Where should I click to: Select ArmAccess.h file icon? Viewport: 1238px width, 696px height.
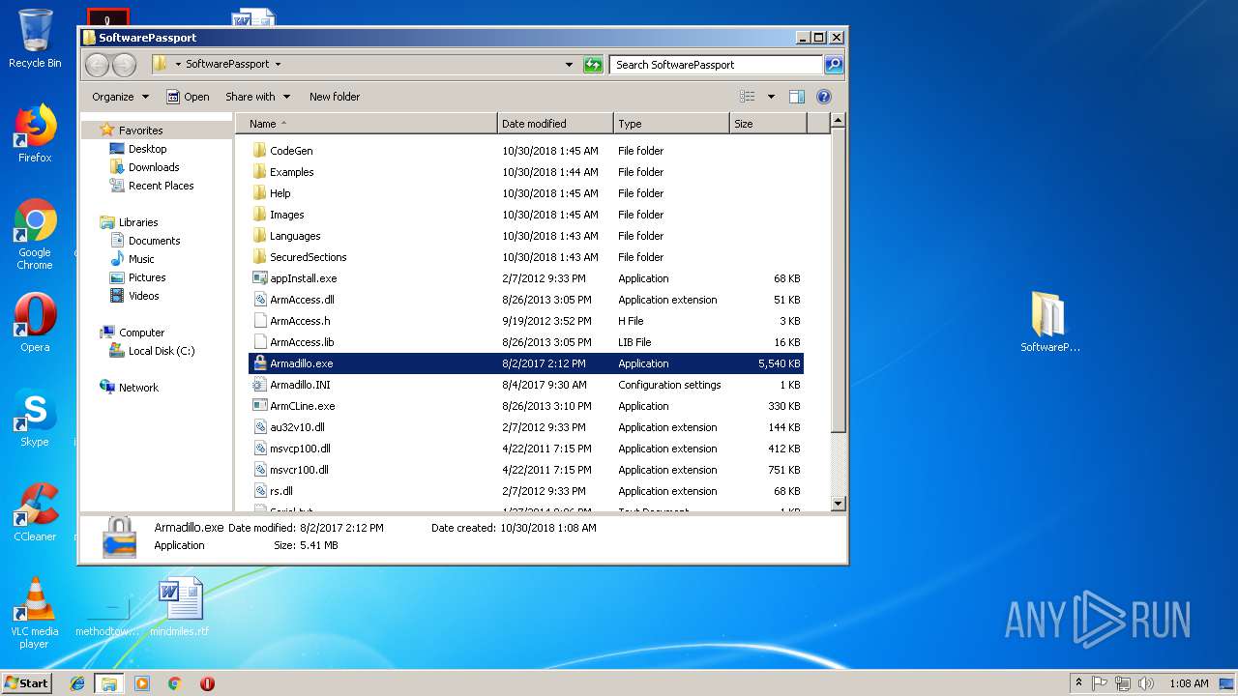pyautogui.click(x=259, y=321)
